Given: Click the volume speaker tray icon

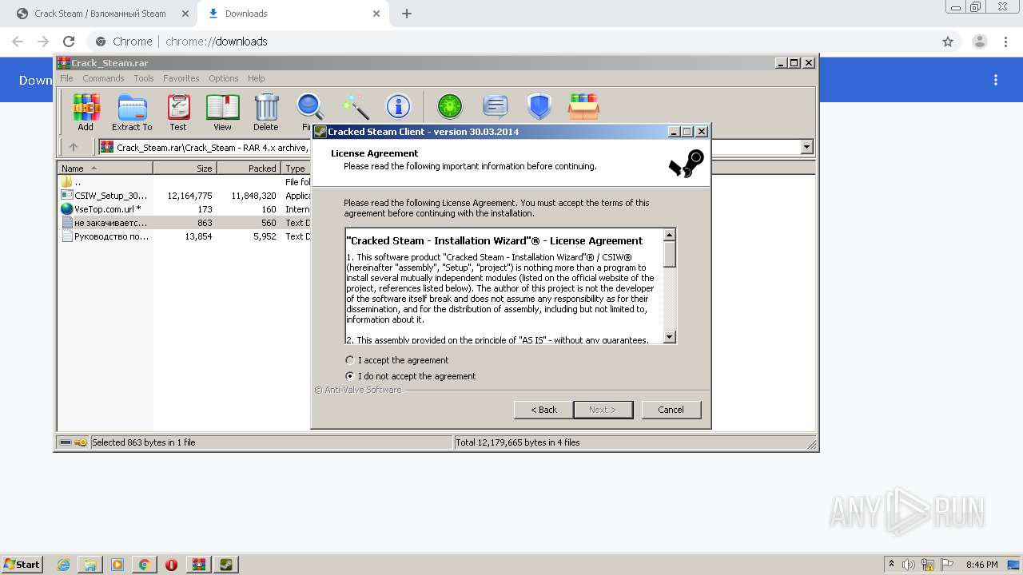Looking at the screenshot, I should tap(909, 565).
